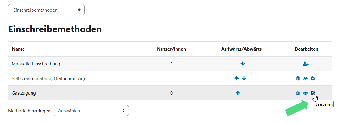Screen dimensions: 339x125
Task: Toggle visibility eye for Selbsteinschreibung
Action: [x=305, y=79]
